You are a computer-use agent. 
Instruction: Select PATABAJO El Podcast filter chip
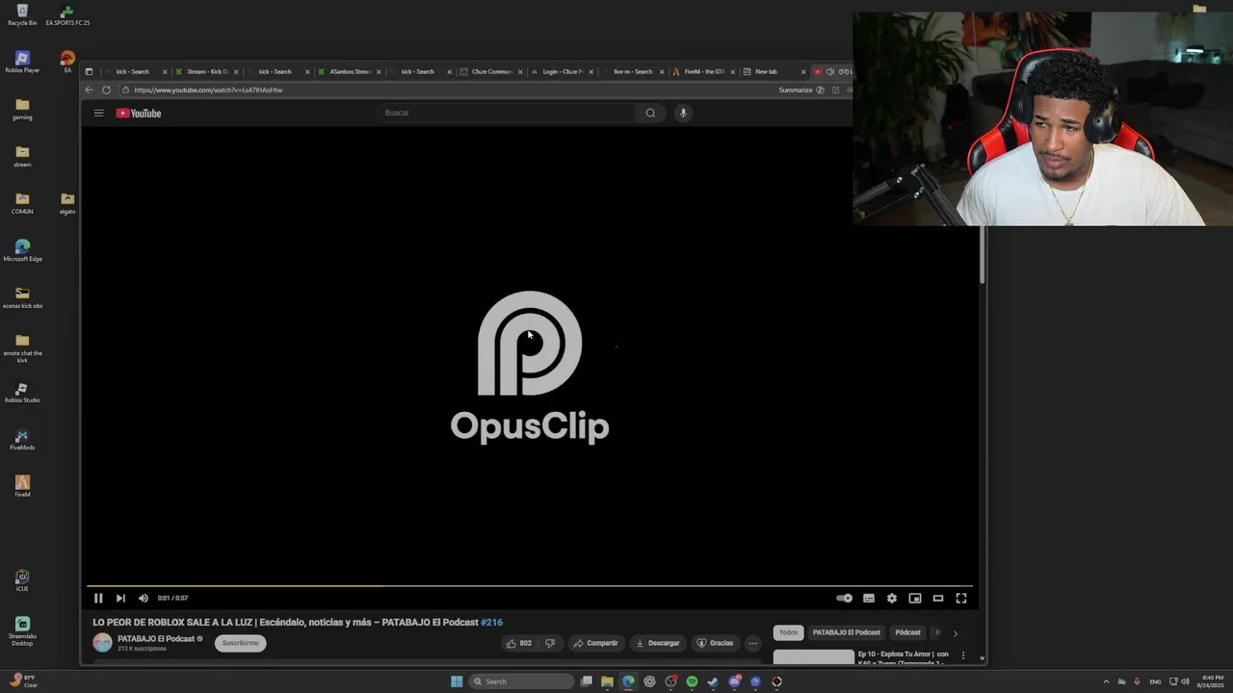click(846, 632)
